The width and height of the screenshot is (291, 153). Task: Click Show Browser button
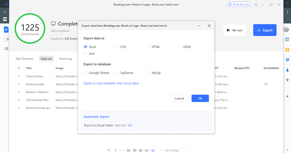239,4
